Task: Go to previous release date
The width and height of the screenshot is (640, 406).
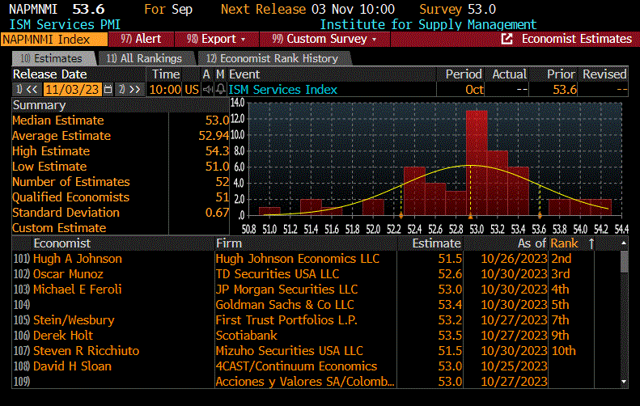Action: (x=27, y=89)
